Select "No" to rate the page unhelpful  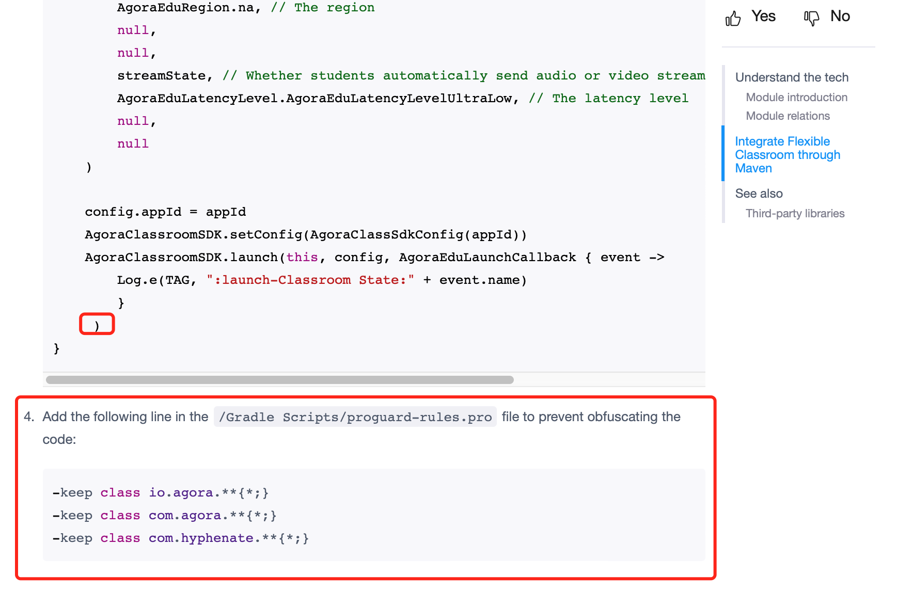tap(840, 16)
